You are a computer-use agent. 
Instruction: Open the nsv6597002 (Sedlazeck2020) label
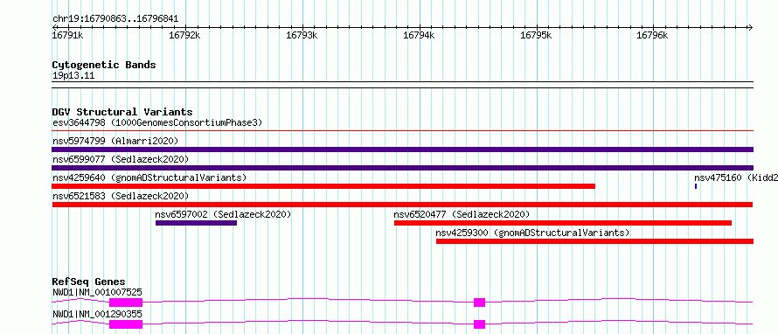click(x=223, y=214)
